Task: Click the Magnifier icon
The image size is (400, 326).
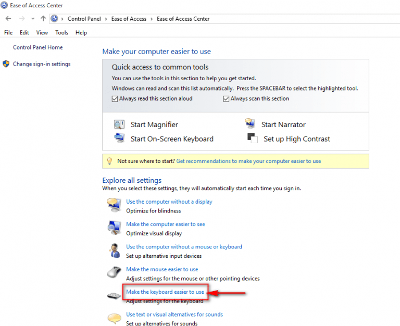Action: pyautogui.click(x=119, y=124)
